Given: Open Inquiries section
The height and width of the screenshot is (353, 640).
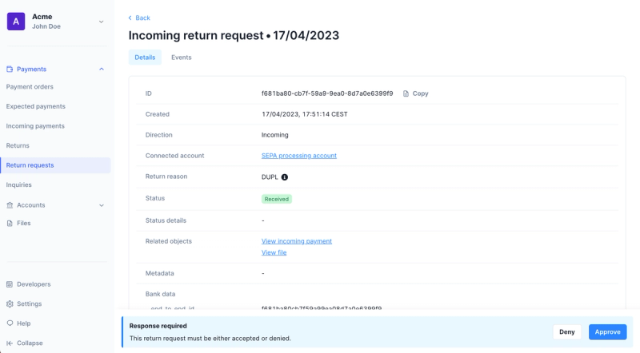Looking at the screenshot, I should (18, 184).
